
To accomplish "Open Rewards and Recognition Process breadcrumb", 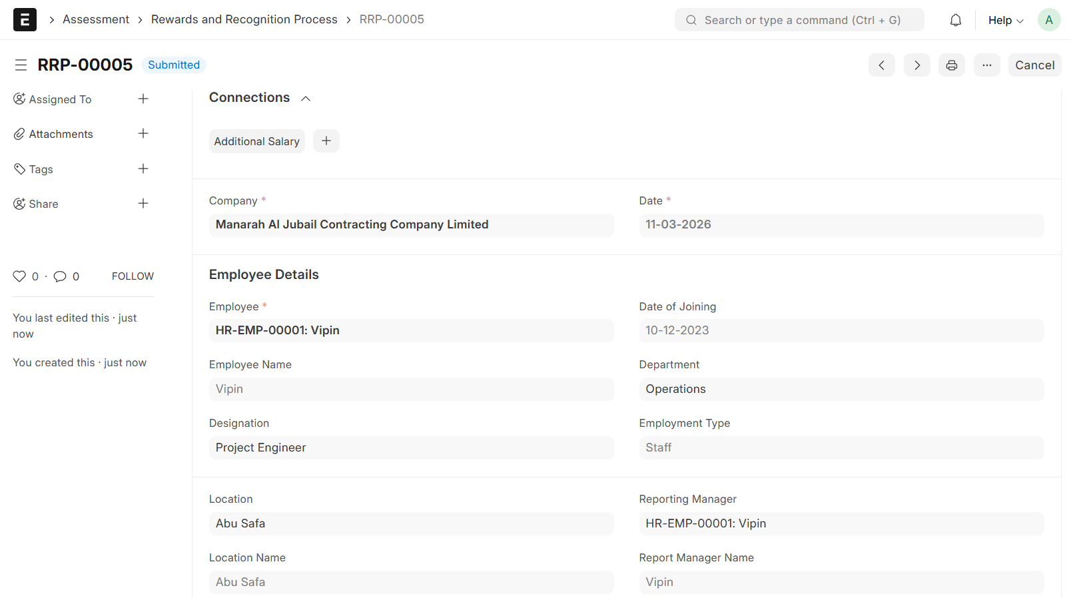I will click(x=244, y=19).
